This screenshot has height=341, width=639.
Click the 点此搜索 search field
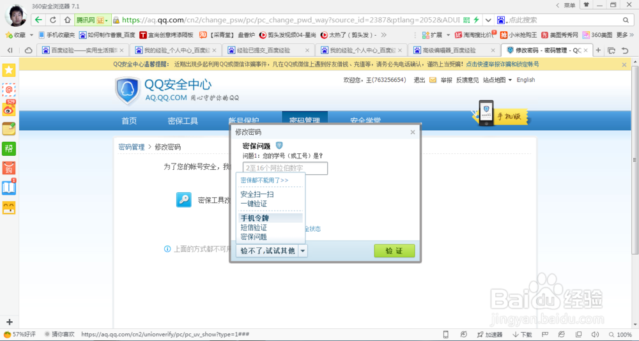[x=564, y=20]
